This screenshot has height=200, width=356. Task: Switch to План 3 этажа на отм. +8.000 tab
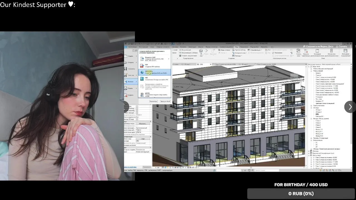tap(265, 64)
